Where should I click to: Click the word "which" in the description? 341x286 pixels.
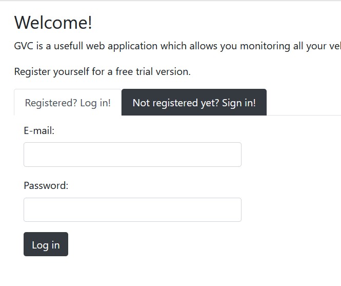(x=174, y=46)
